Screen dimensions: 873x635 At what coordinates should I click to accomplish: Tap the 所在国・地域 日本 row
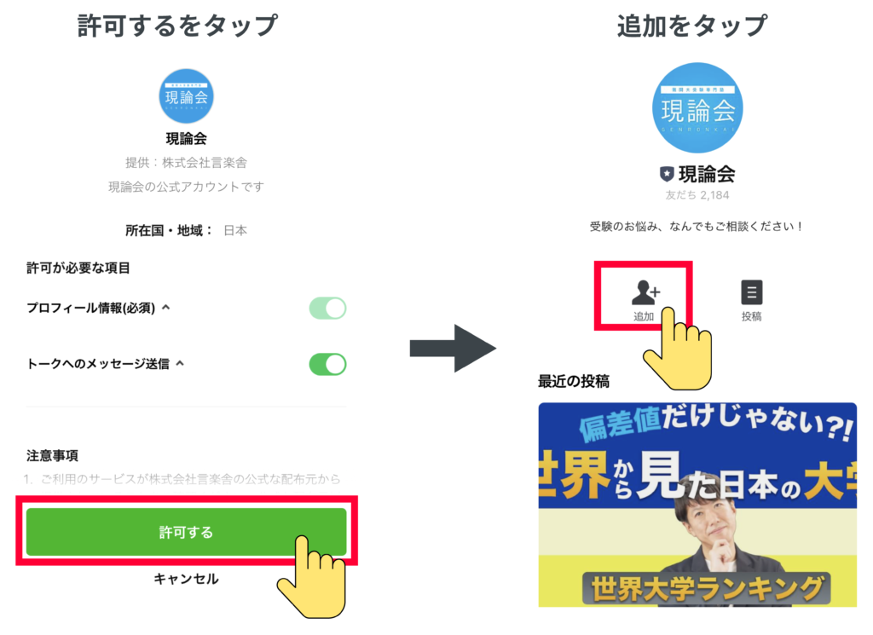pyautogui.click(x=186, y=230)
